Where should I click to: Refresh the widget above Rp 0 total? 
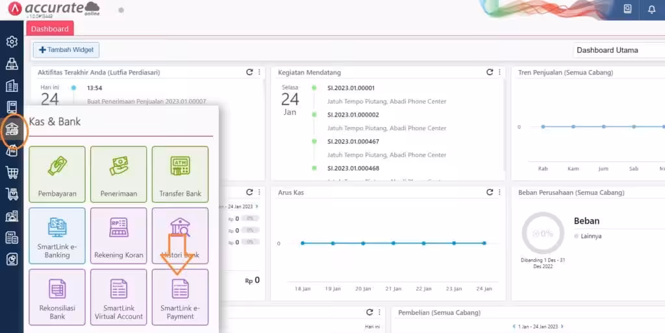click(x=249, y=192)
